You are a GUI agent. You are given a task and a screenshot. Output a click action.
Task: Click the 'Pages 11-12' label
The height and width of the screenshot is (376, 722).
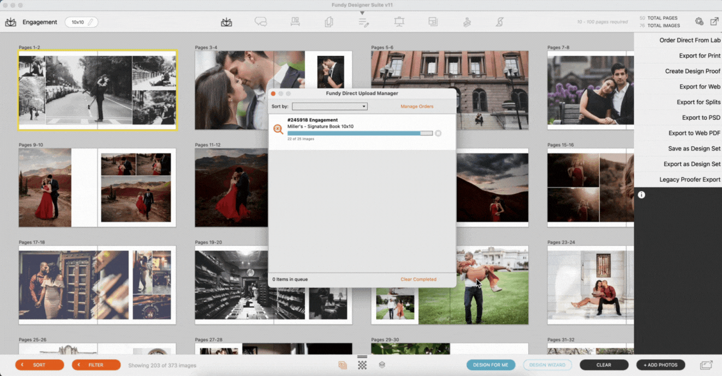click(208, 145)
